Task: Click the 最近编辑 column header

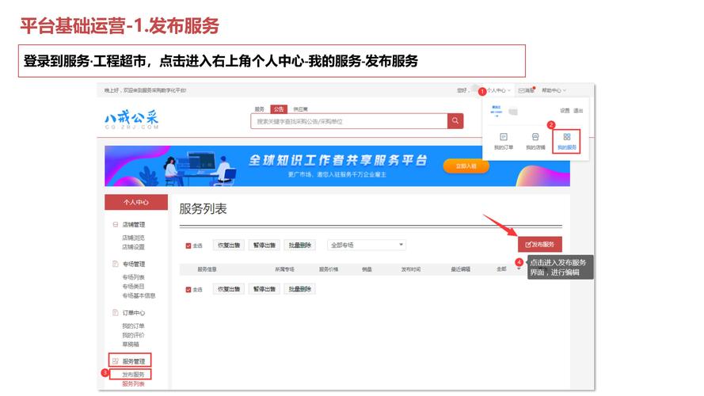Action: pyautogui.click(x=460, y=269)
